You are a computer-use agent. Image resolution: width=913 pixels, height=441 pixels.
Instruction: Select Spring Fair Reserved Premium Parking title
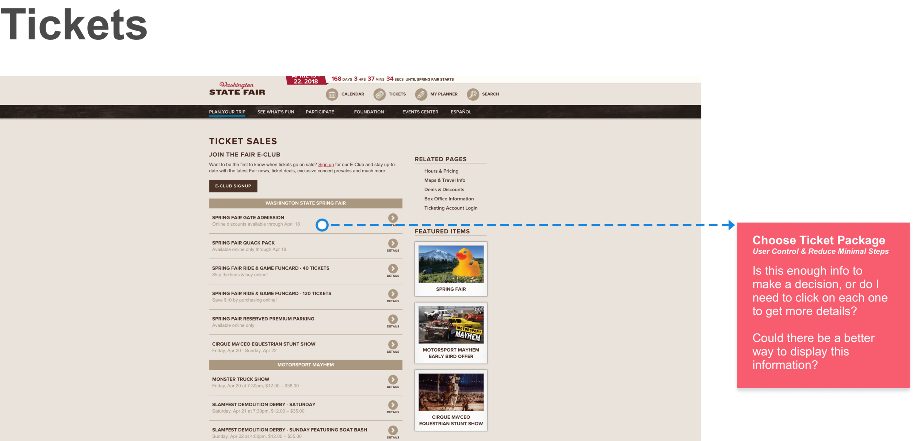[x=263, y=319]
